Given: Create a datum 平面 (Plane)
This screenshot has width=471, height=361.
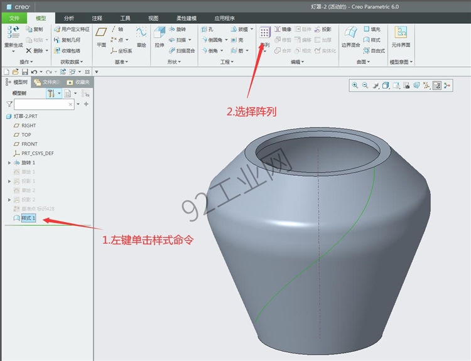Looking at the screenshot, I should pos(101,36).
